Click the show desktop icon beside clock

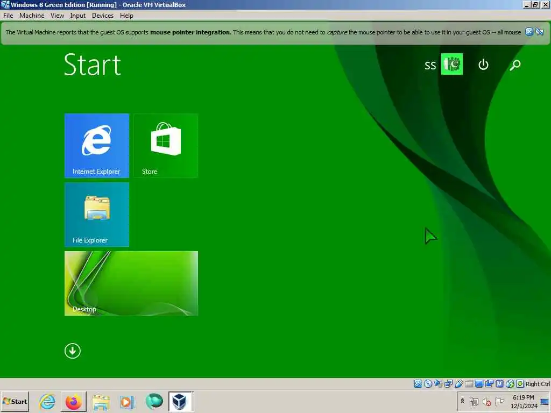click(x=545, y=401)
